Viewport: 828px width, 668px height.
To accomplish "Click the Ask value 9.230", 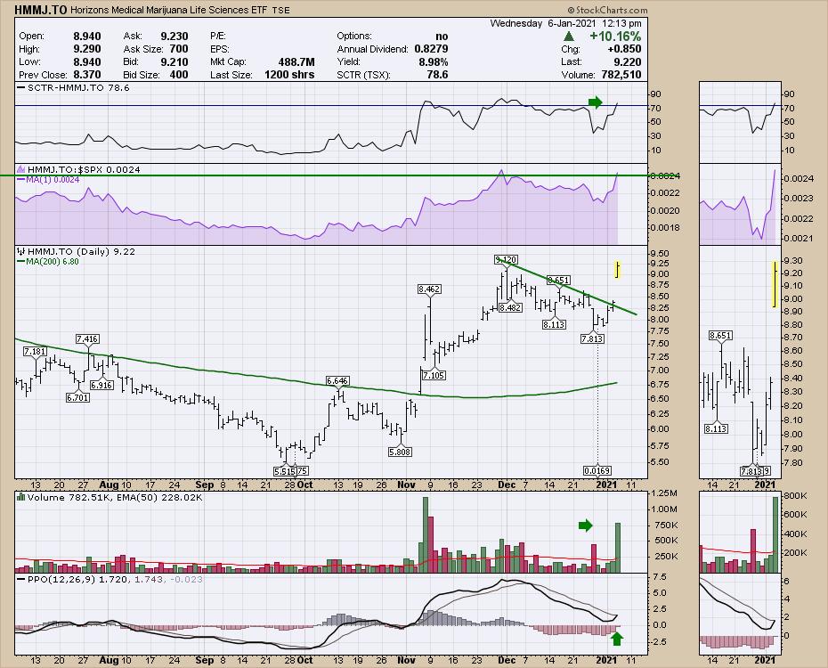I will (175, 37).
